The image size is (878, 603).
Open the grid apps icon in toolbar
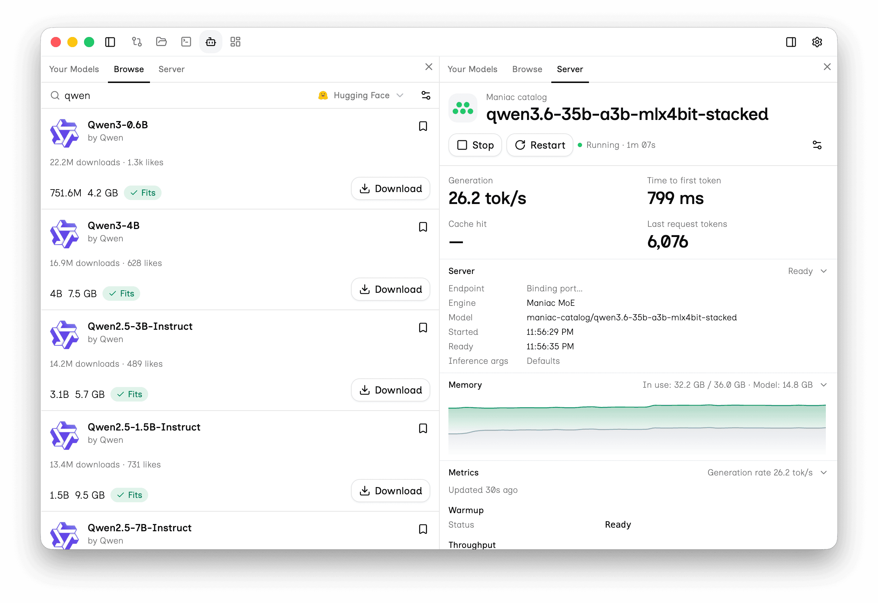click(235, 42)
